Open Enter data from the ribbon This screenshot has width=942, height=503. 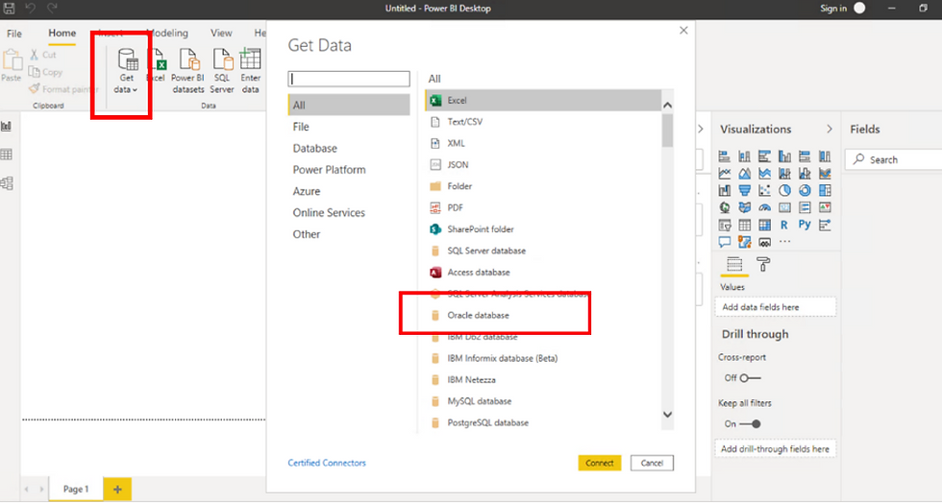tap(251, 71)
